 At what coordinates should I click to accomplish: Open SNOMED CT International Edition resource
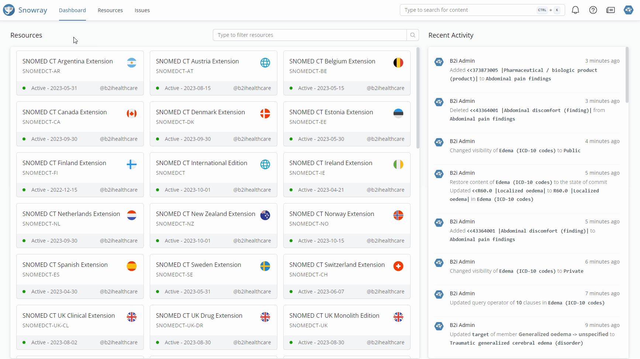pos(201,163)
